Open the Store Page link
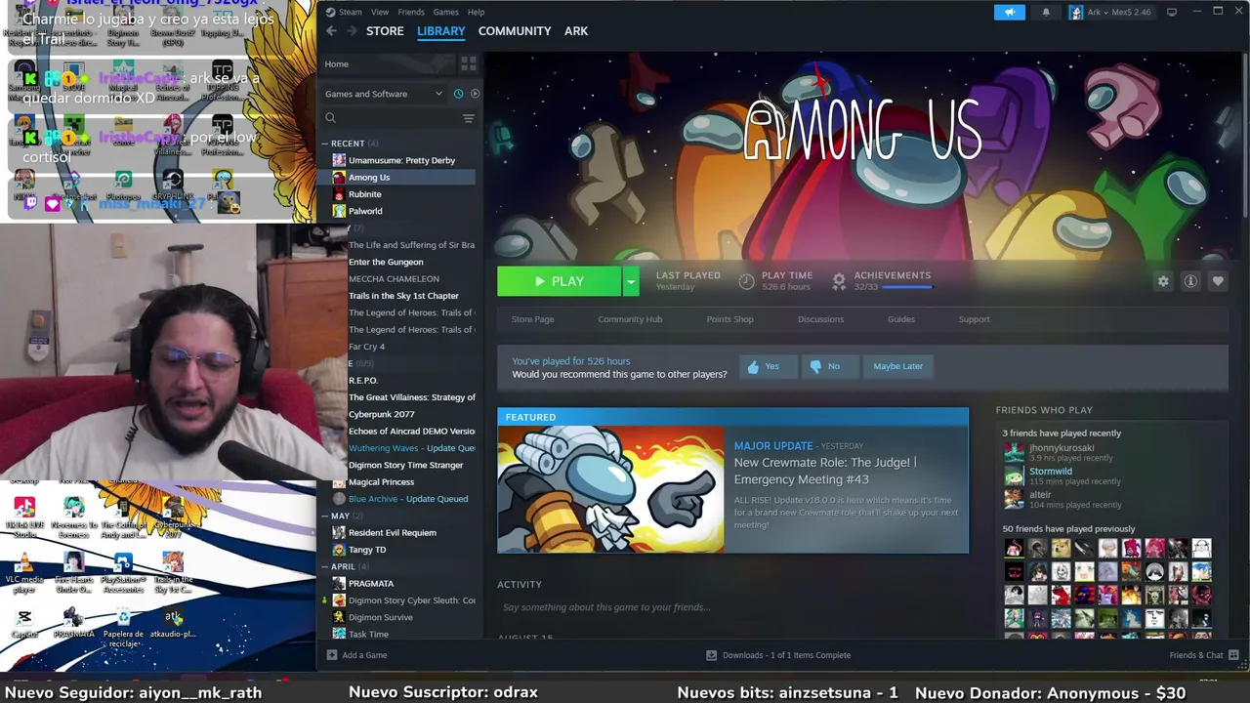 pyautogui.click(x=532, y=319)
